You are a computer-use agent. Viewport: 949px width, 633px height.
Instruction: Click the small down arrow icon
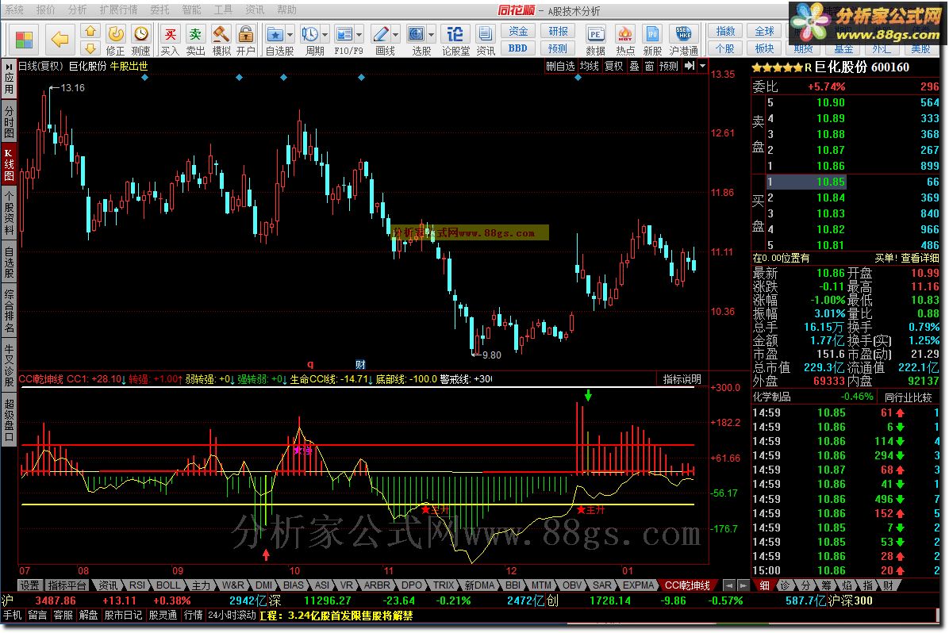pyautogui.click(x=90, y=48)
